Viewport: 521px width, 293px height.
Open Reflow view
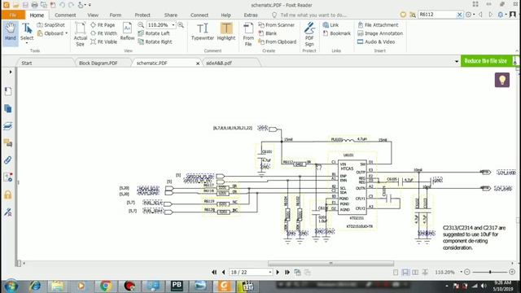[x=127, y=32]
